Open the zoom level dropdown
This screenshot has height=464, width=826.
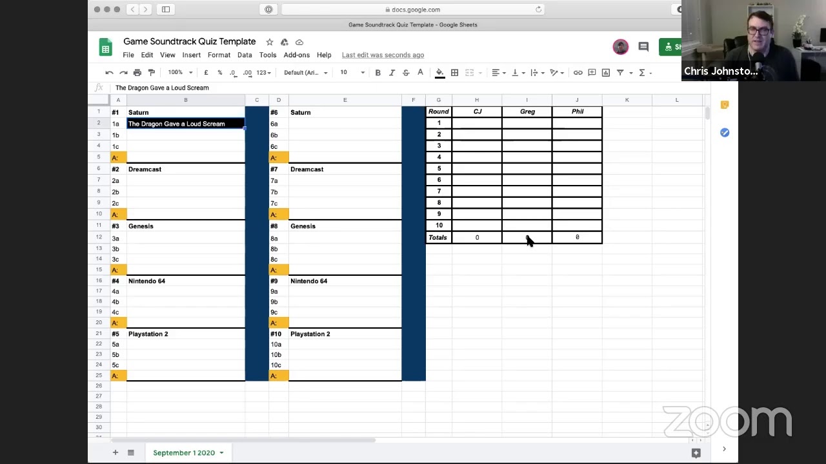(180, 73)
